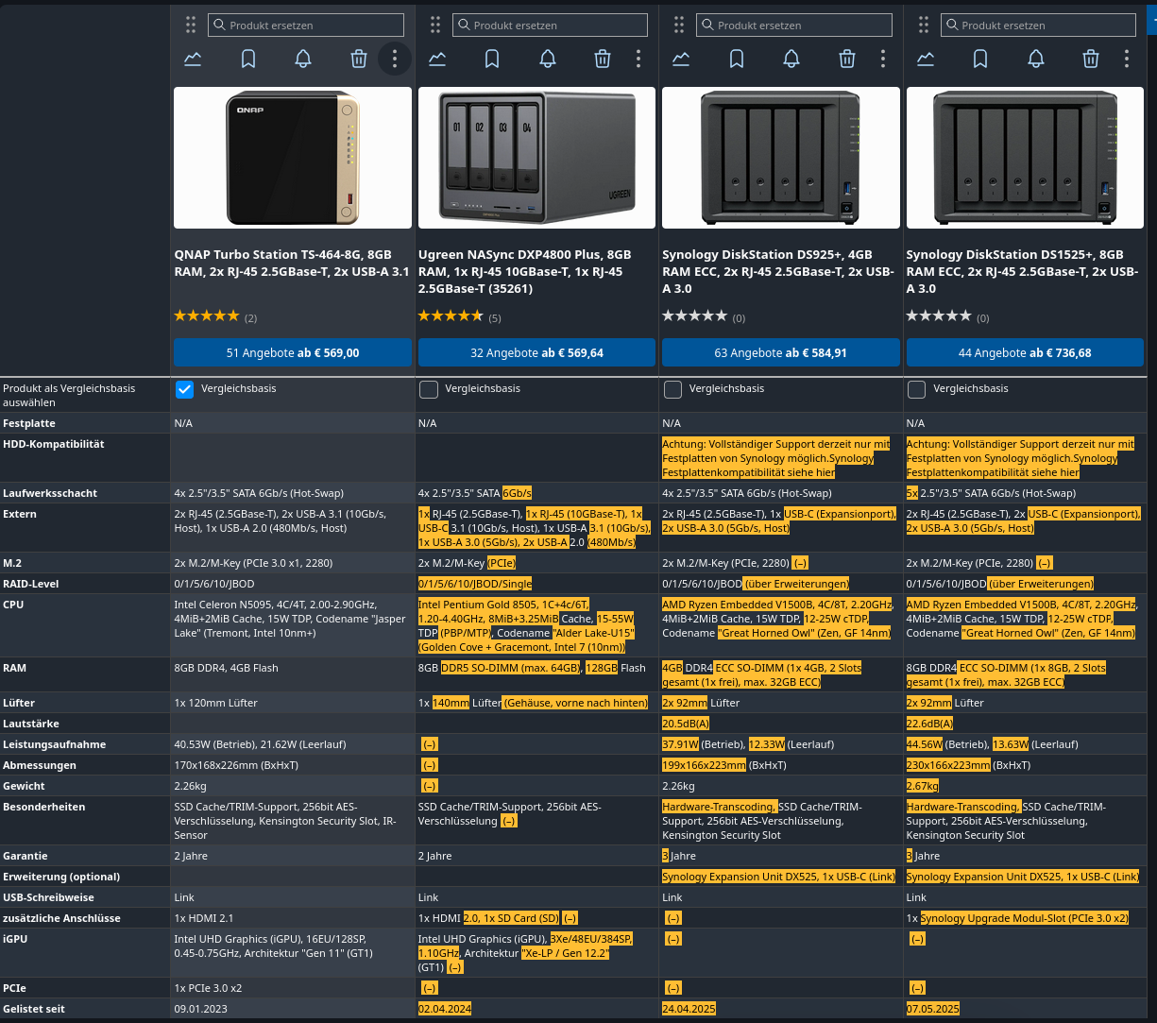Image resolution: width=1157 pixels, height=1023 pixels.
Task: Open price history chart for Ugreen DXP4800 column
Action: [x=437, y=59]
